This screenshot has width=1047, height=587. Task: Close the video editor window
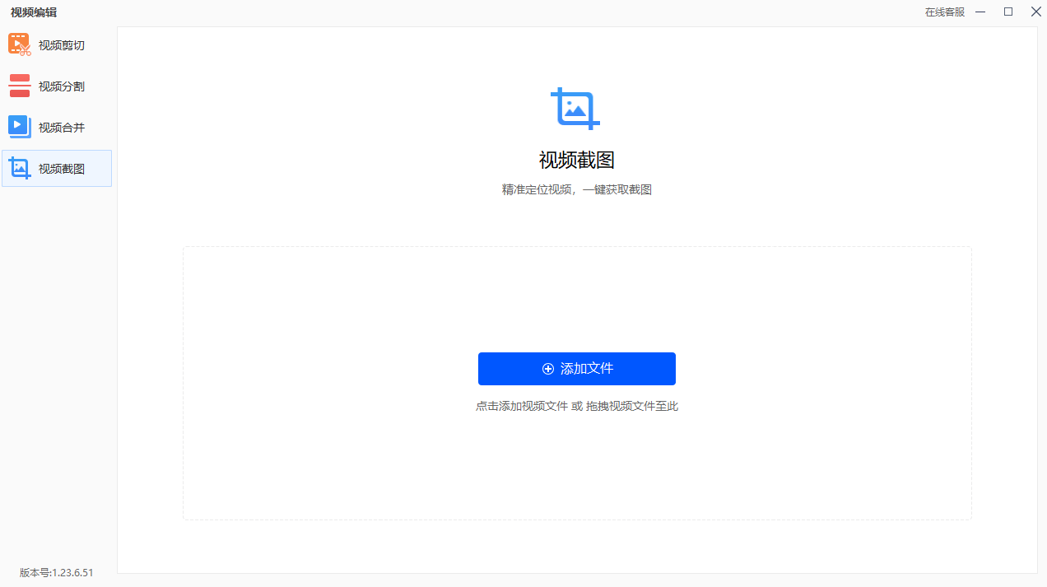[x=1035, y=12]
